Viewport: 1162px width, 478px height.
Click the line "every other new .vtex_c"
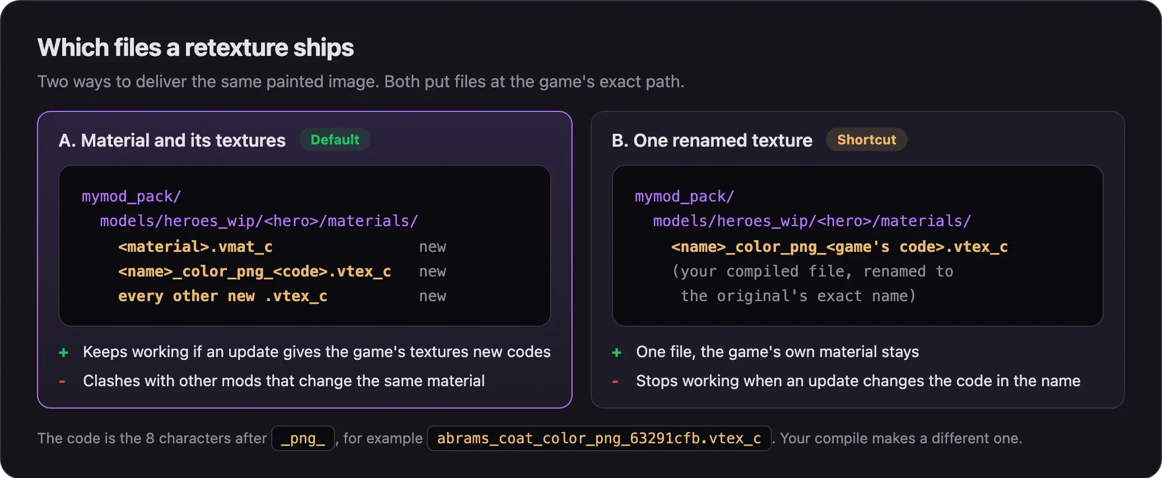(x=222, y=296)
